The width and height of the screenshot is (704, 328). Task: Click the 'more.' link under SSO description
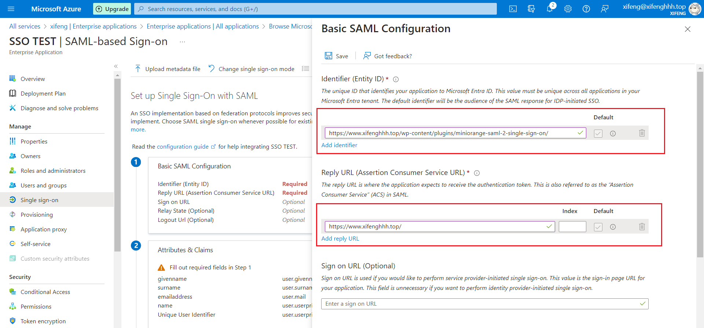pyautogui.click(x=138, y=129)
